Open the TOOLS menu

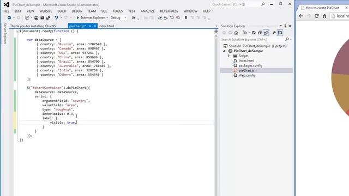118,11
